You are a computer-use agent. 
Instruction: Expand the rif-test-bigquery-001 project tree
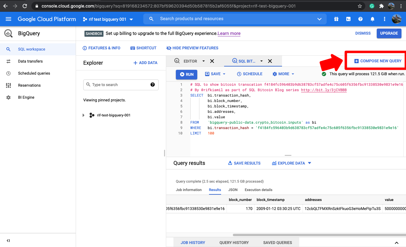84,115
